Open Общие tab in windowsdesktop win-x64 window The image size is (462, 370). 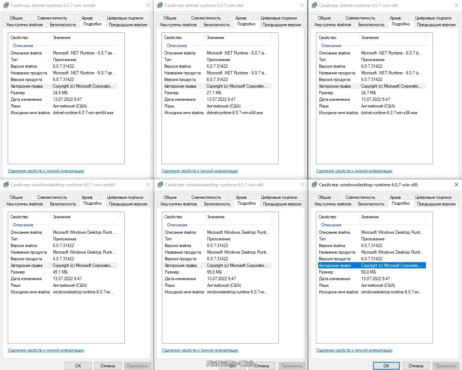coord(170,197)
